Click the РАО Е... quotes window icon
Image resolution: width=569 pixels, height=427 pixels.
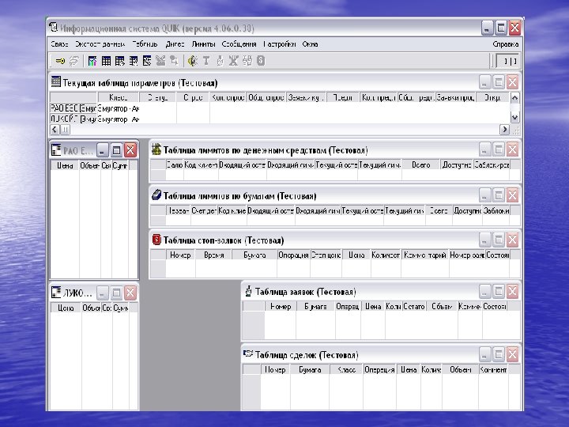[56, 150]
